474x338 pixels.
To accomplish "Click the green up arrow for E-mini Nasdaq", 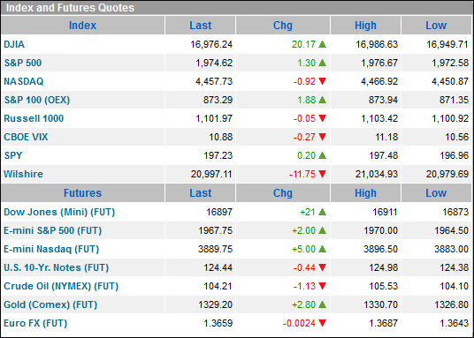I will 322,249.
